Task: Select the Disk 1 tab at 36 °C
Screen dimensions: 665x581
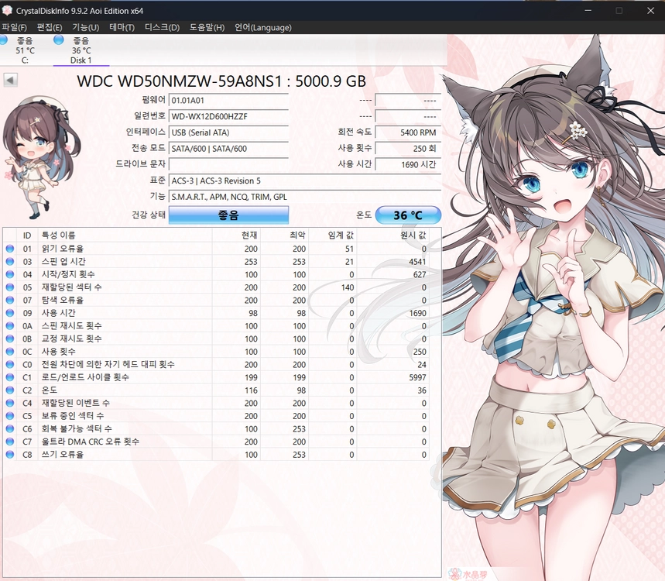Action: pos(81,50)
